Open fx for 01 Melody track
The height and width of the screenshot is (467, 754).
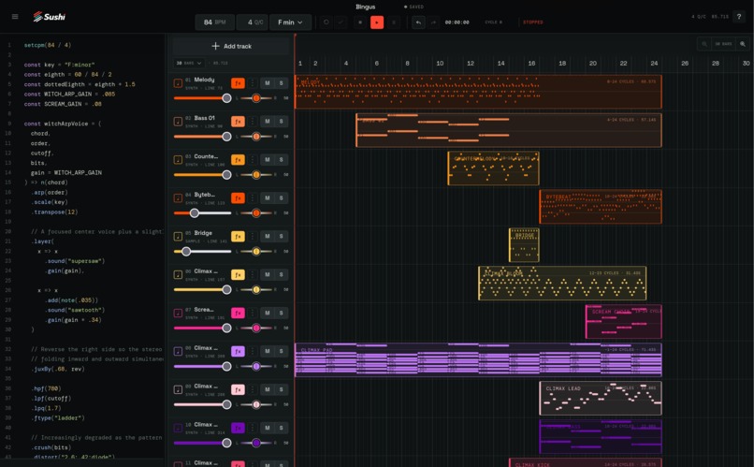tap(238, 83)
